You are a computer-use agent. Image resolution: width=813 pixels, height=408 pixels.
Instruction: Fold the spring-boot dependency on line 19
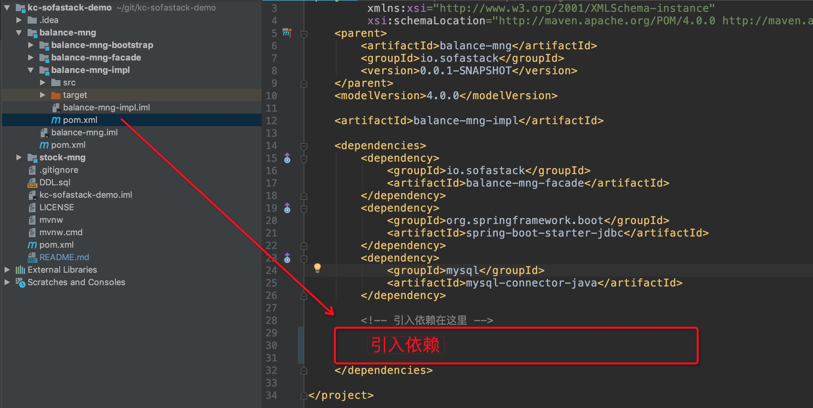(x=304, y=209)
